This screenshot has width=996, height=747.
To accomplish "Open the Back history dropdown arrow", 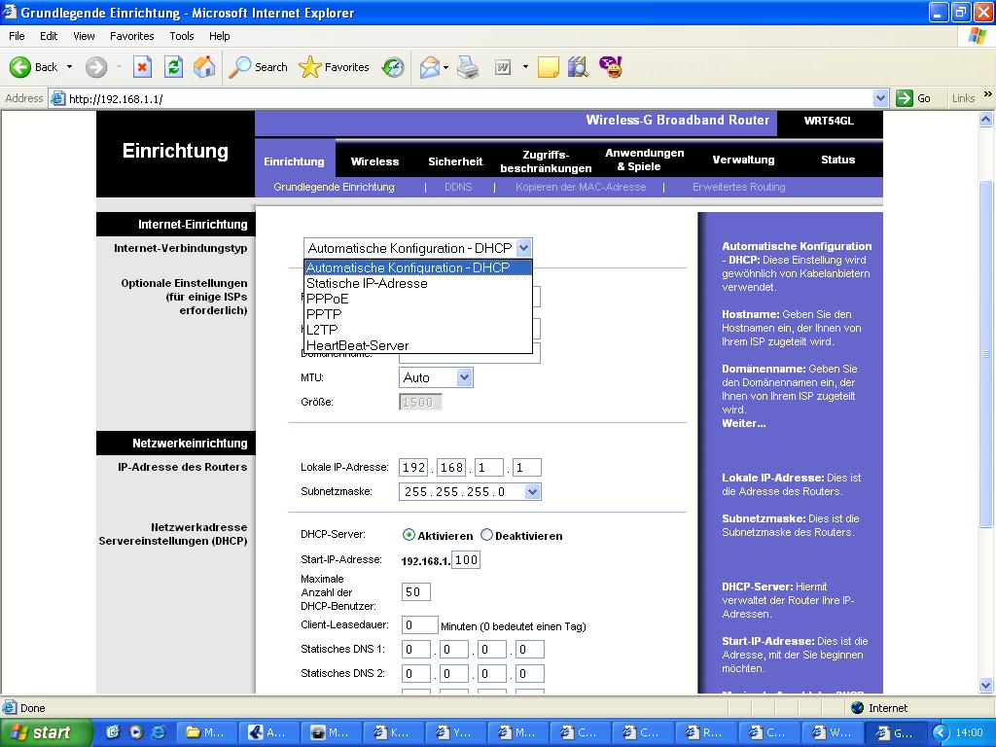I will pos(69,67).
